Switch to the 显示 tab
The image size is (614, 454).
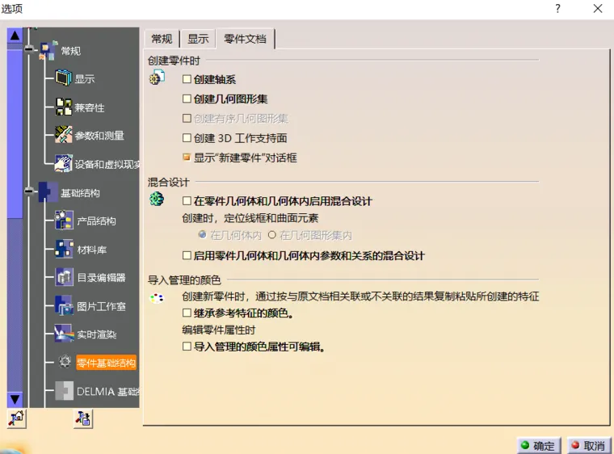click(x=198, y=39)
